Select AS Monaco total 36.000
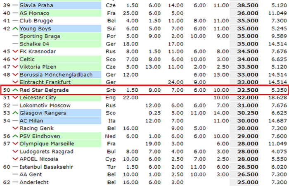This screenshot has height=186, width=289. tap(248, 13)
